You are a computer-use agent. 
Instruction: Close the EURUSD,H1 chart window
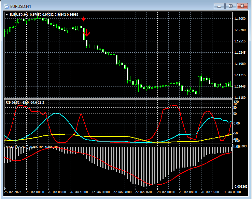point(243,6)
